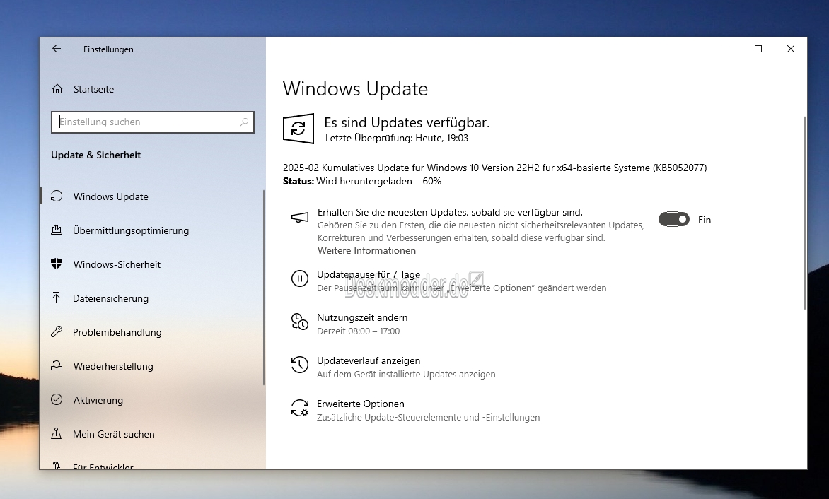This screenshot has width=829, height=499.
Task: Click the Startseite home icon
Action: click(x=57, y=89)
